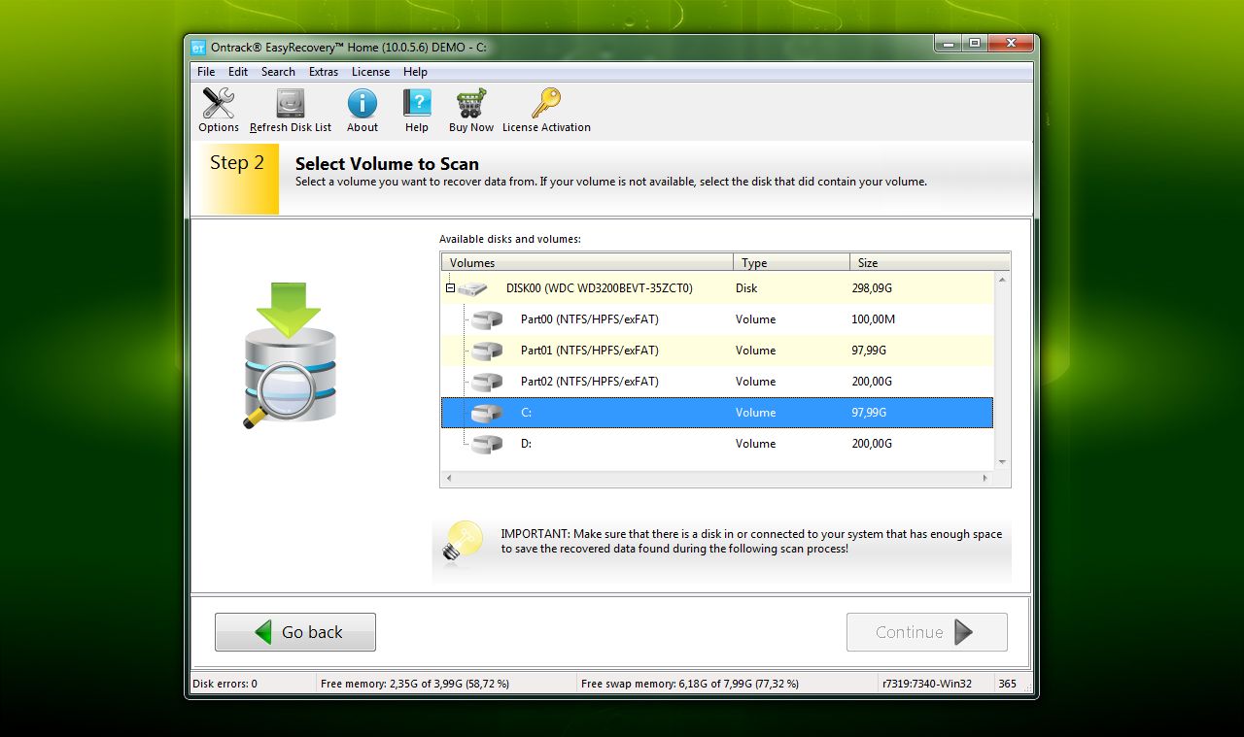Open the Help book icon
1244x737 pixels.
[417, 103]
